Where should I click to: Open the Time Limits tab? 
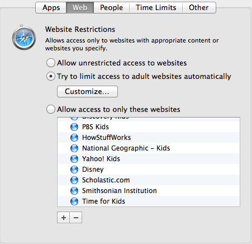click(x=156, y=8)
